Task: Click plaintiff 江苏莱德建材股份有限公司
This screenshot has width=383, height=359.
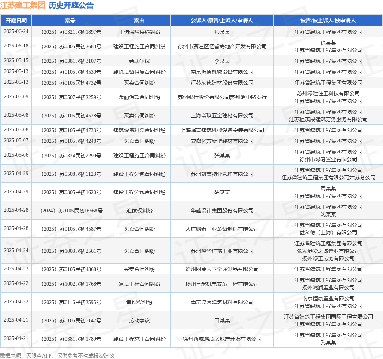Action: point(222,83)
